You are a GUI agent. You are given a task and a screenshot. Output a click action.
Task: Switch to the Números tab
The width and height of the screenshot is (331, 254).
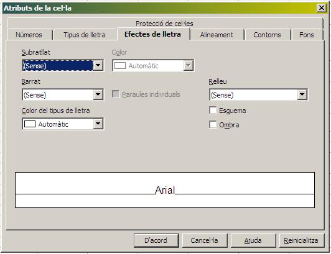(x=29, y=35)
